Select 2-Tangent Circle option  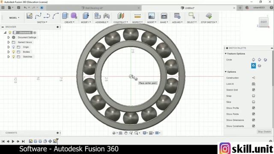[x=253, y=65]
